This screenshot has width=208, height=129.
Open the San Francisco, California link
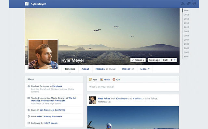pyautogui.click(x=52, y=110)
